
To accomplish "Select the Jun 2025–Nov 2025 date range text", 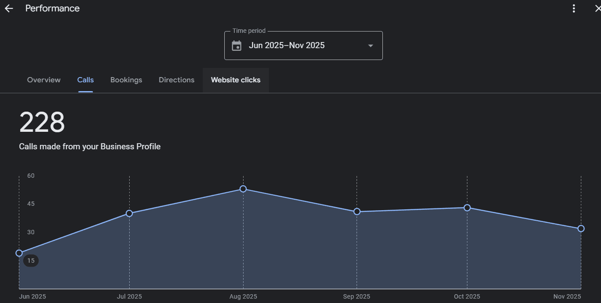I will [286, 46].
